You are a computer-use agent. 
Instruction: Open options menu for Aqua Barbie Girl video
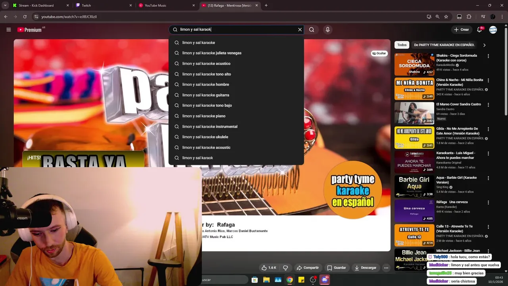[x=488, y=178]
